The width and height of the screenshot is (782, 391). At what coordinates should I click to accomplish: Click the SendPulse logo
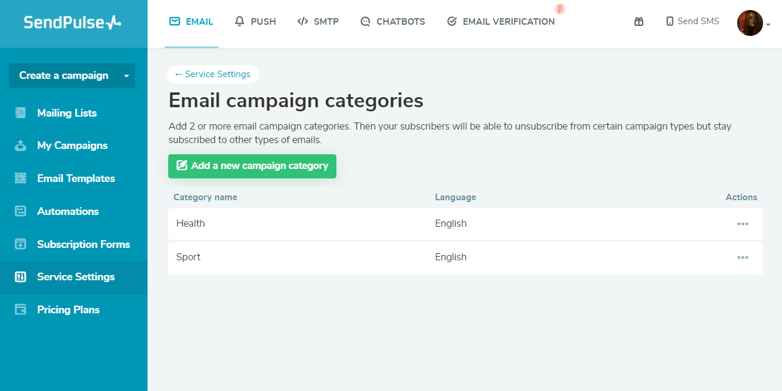click(x=73, y=23)
